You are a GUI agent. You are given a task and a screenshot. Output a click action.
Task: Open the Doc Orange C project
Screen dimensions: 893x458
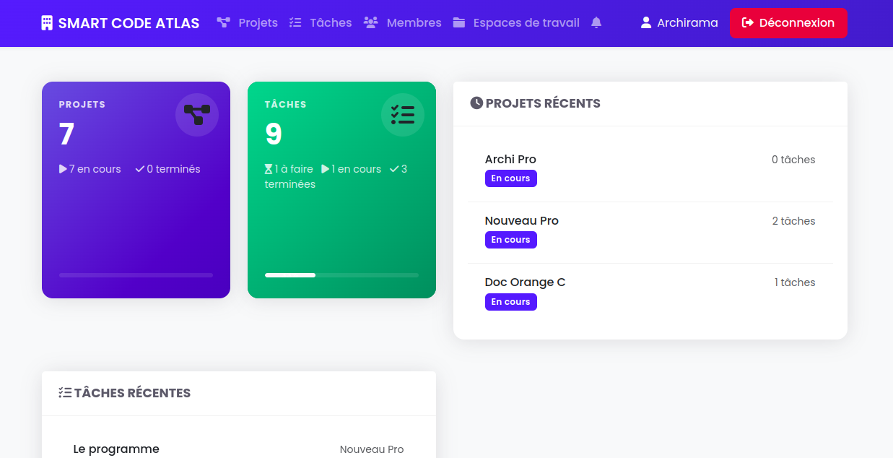pos(525,282)
